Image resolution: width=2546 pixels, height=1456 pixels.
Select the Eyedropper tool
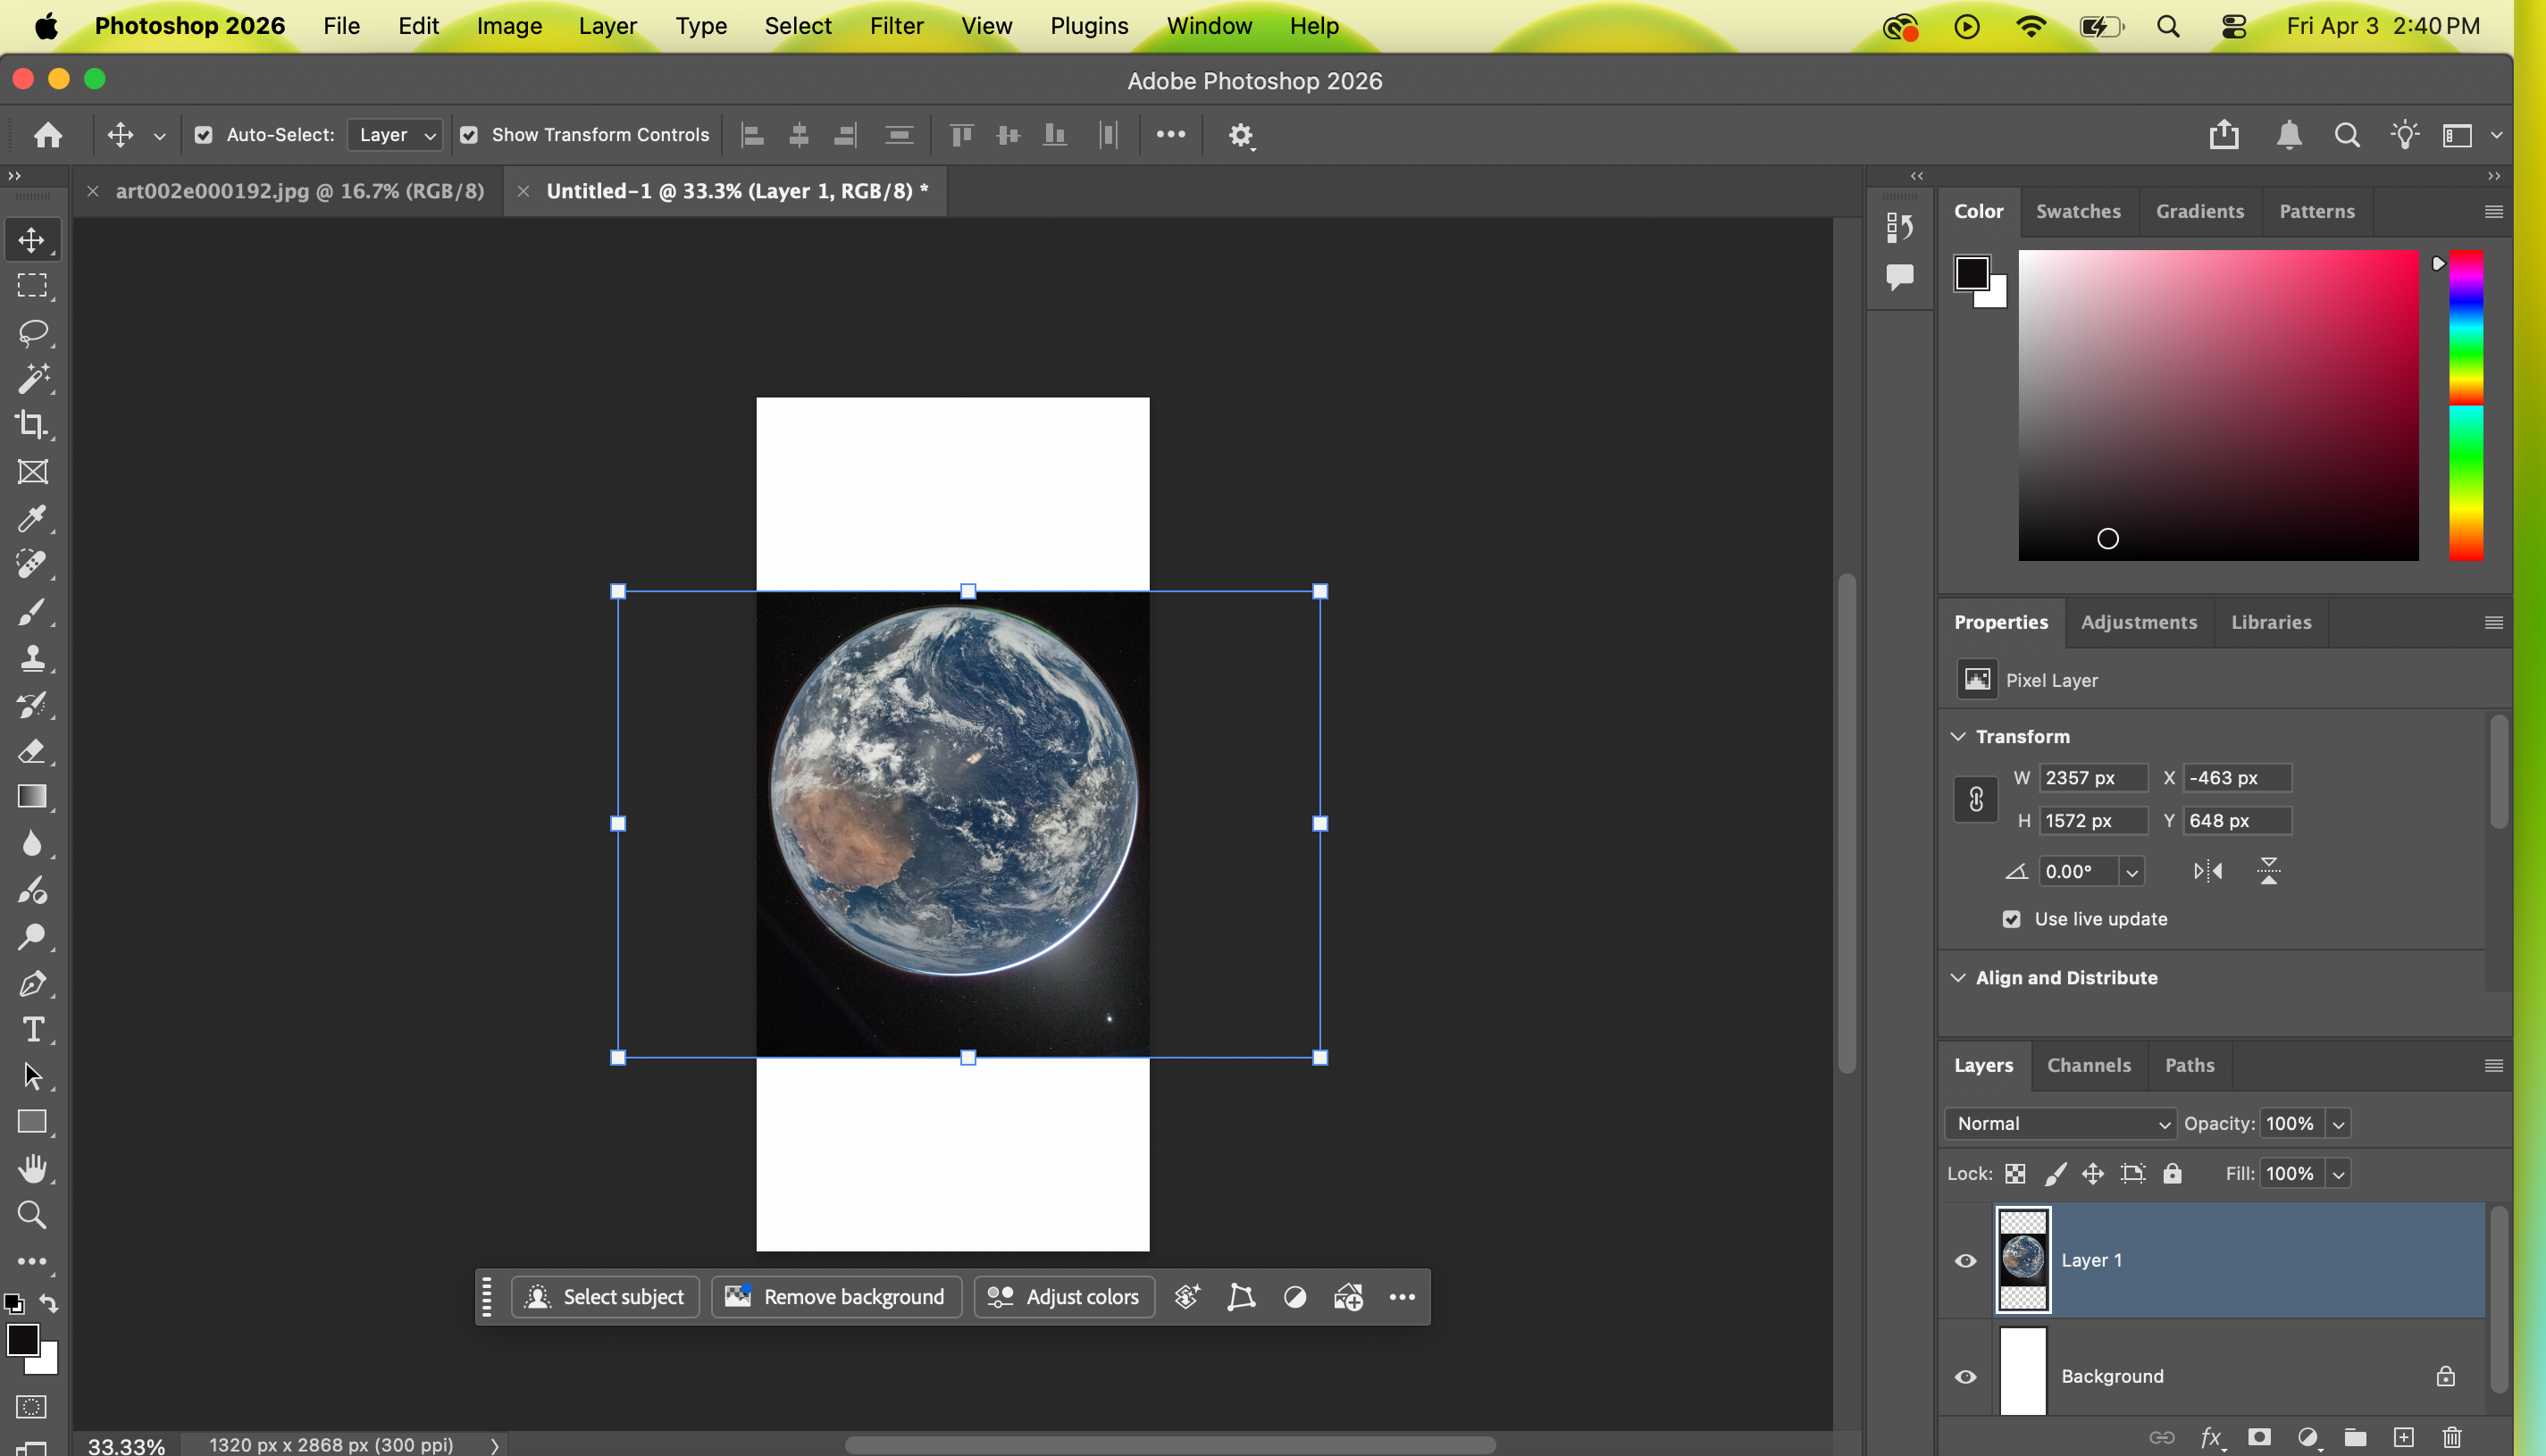pos(33,519)
